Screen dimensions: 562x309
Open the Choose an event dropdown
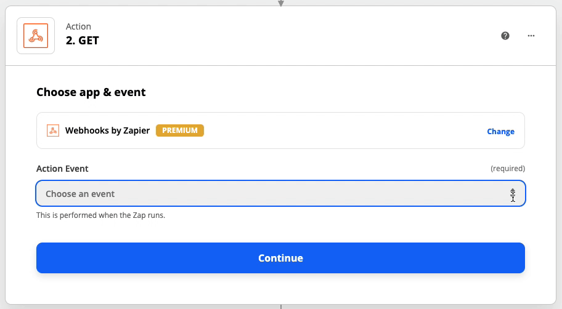(280, 193)
